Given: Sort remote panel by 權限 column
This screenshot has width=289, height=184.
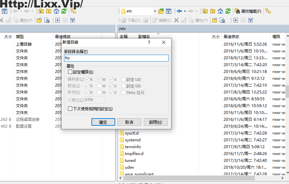Looking at the screenshot, I should (276, 36).
